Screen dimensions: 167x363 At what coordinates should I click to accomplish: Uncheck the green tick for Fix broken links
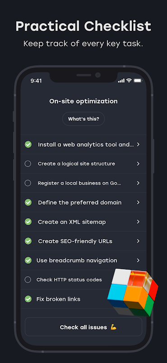28,299
